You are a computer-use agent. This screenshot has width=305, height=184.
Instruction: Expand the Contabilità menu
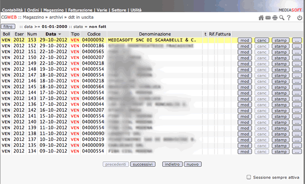pos(12,10)
